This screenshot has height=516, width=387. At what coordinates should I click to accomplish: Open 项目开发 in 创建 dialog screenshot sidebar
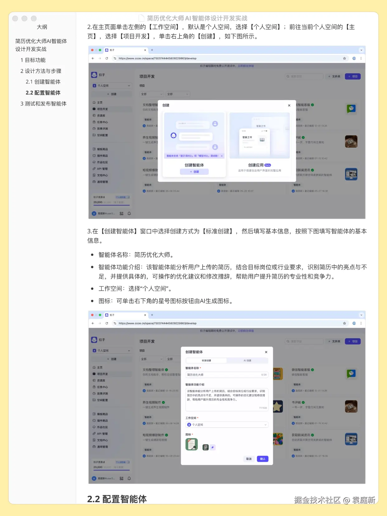[112, 109]
